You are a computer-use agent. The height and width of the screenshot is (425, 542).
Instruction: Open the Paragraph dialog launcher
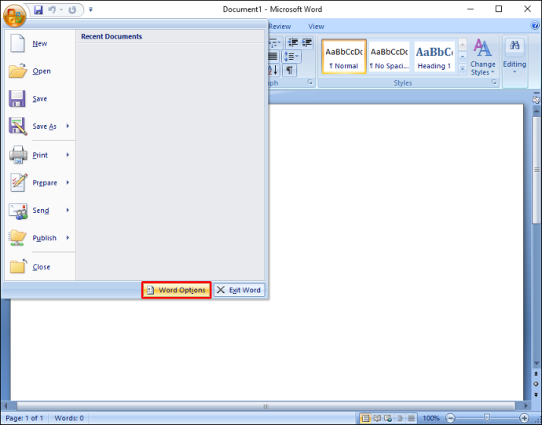[310, 82]
